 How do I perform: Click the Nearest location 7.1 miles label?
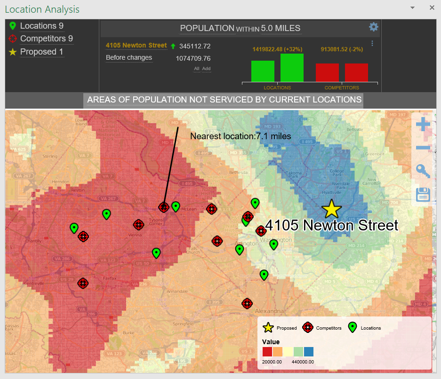tap(241, 136)
